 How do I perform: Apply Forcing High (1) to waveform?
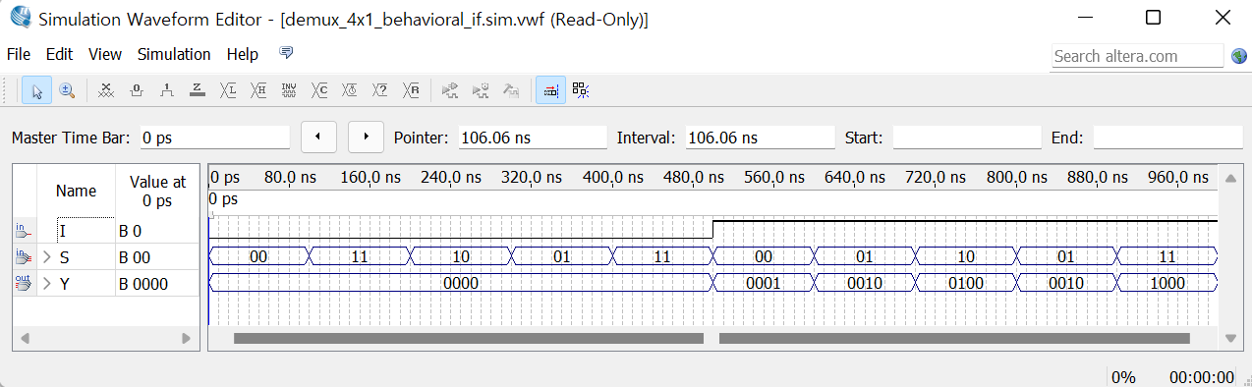pos(167,90)
